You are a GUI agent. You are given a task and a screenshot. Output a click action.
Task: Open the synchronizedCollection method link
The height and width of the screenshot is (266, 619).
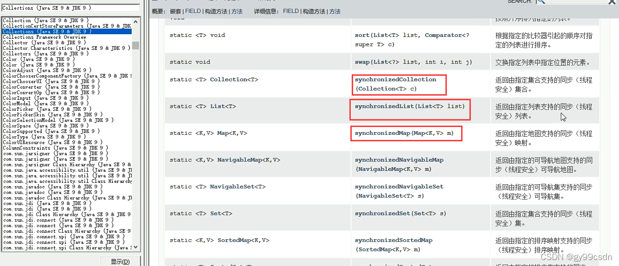coord(396,79)
